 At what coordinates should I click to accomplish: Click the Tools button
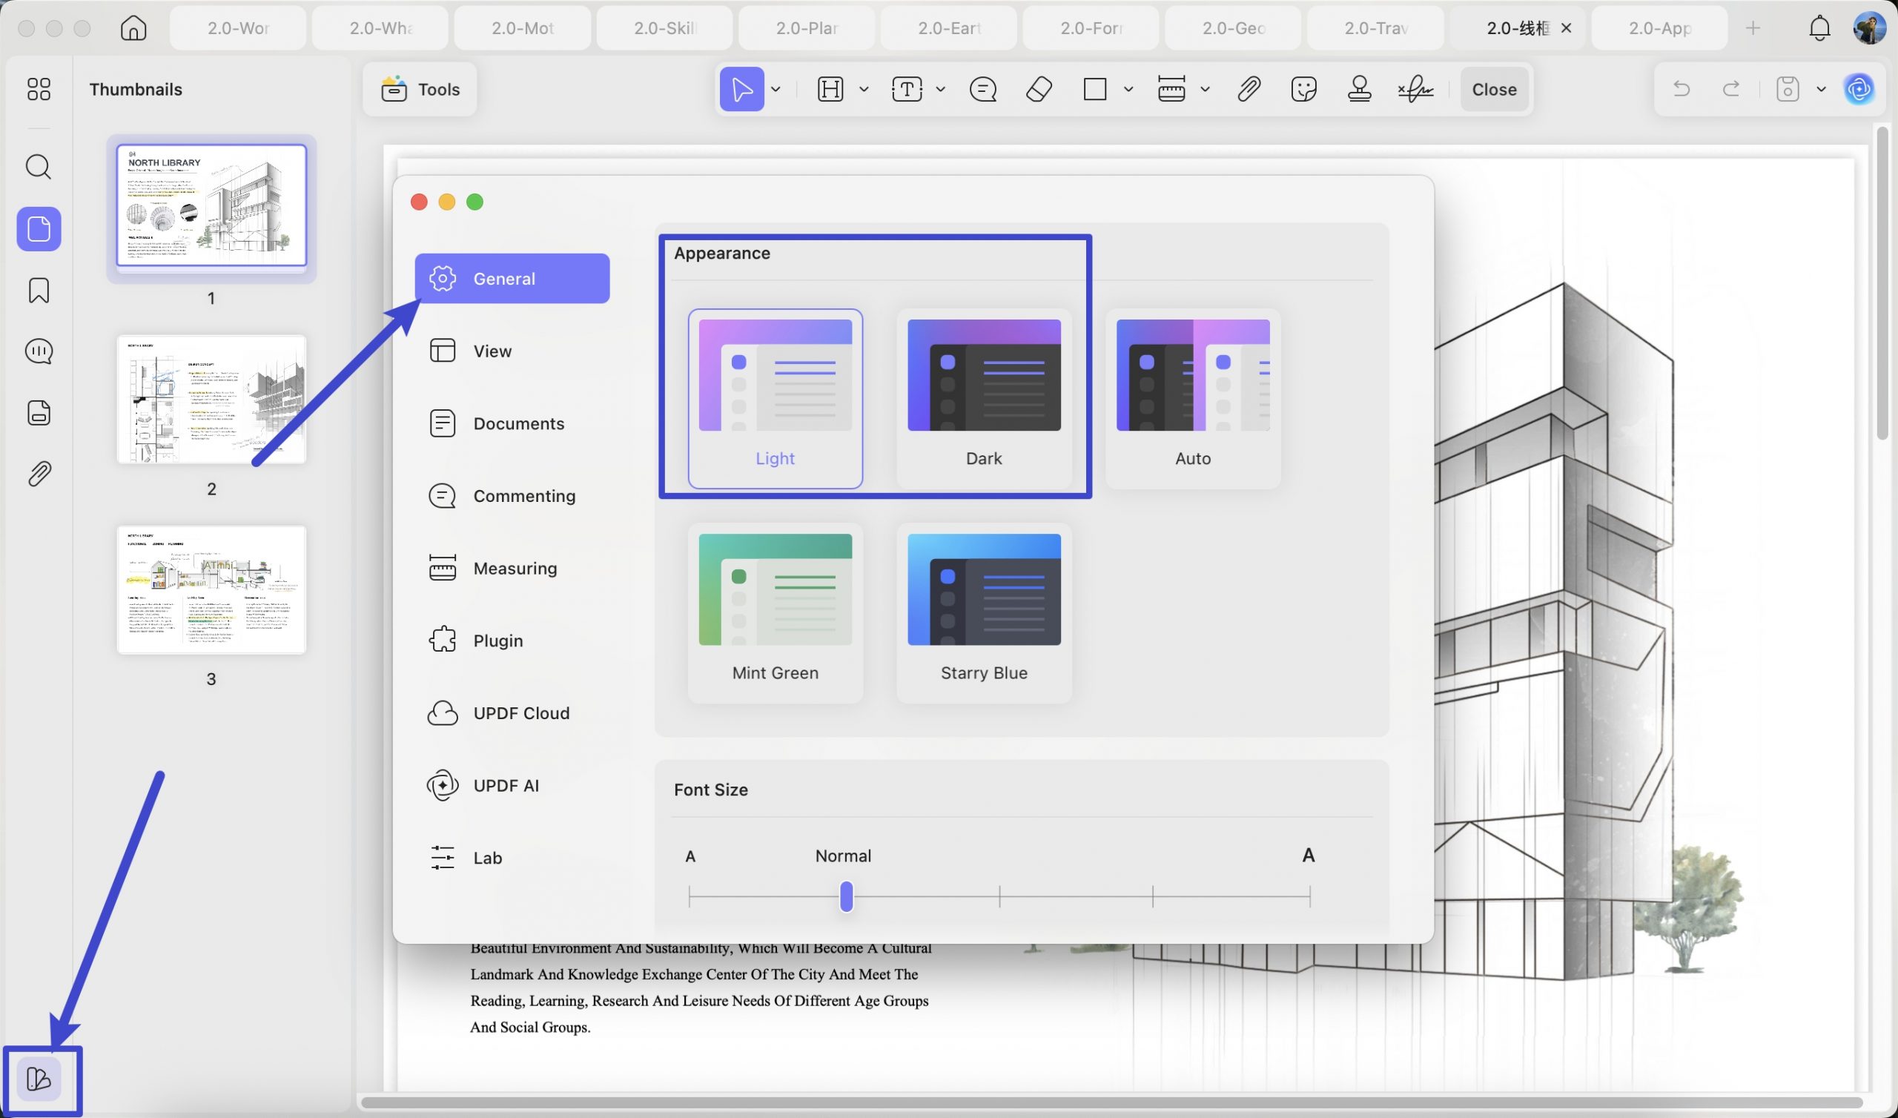420,89
